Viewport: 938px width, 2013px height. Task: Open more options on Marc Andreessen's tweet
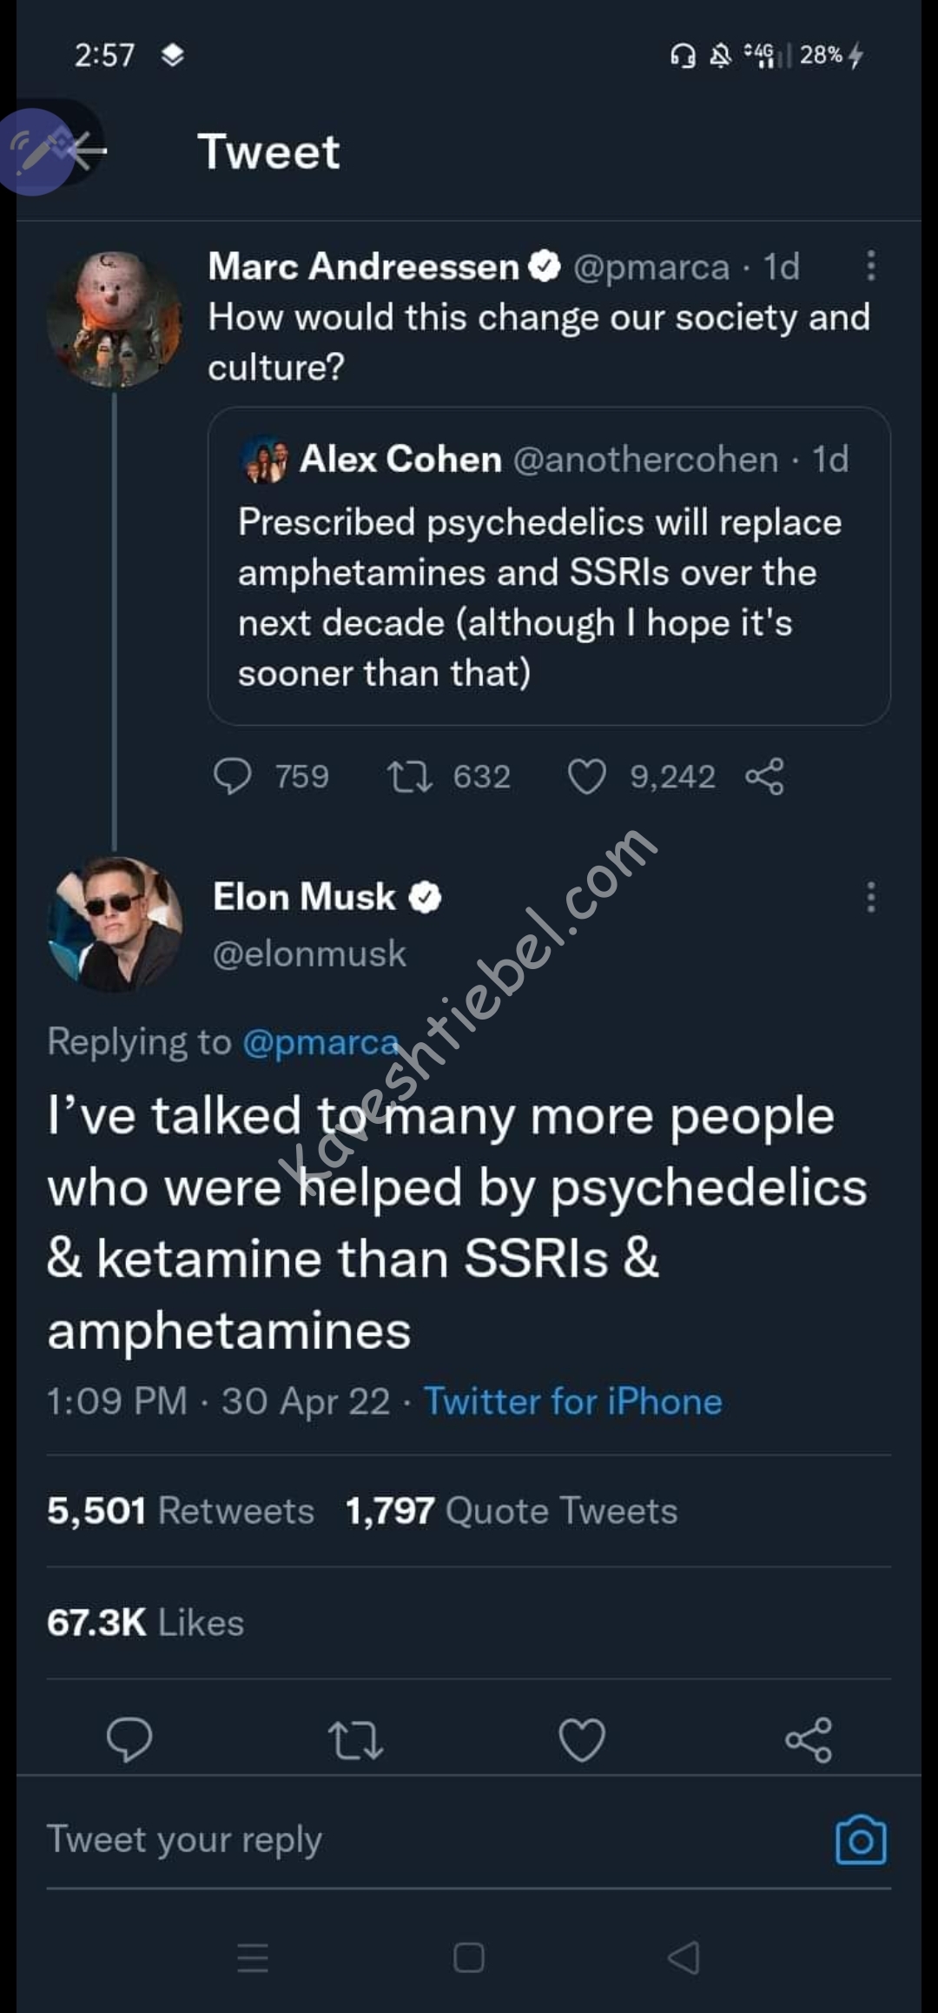pyautogui.click(x=870, y=266)
